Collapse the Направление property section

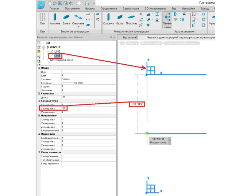tap(39, 115)
